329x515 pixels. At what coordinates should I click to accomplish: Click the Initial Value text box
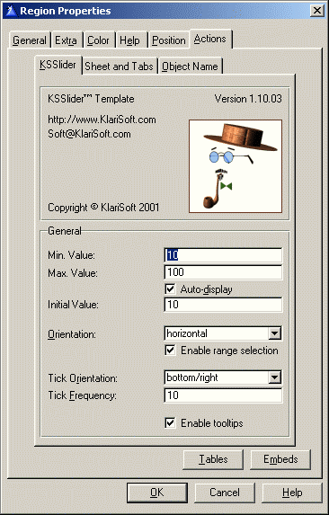[x=223, y=305]
